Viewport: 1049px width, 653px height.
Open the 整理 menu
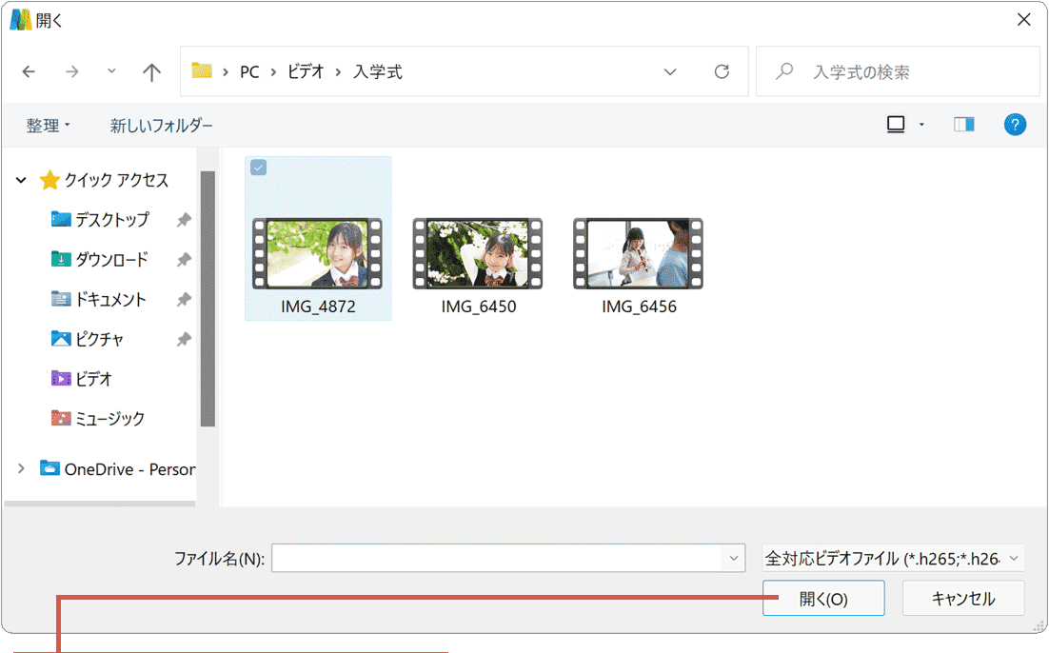tap(48, 126)
